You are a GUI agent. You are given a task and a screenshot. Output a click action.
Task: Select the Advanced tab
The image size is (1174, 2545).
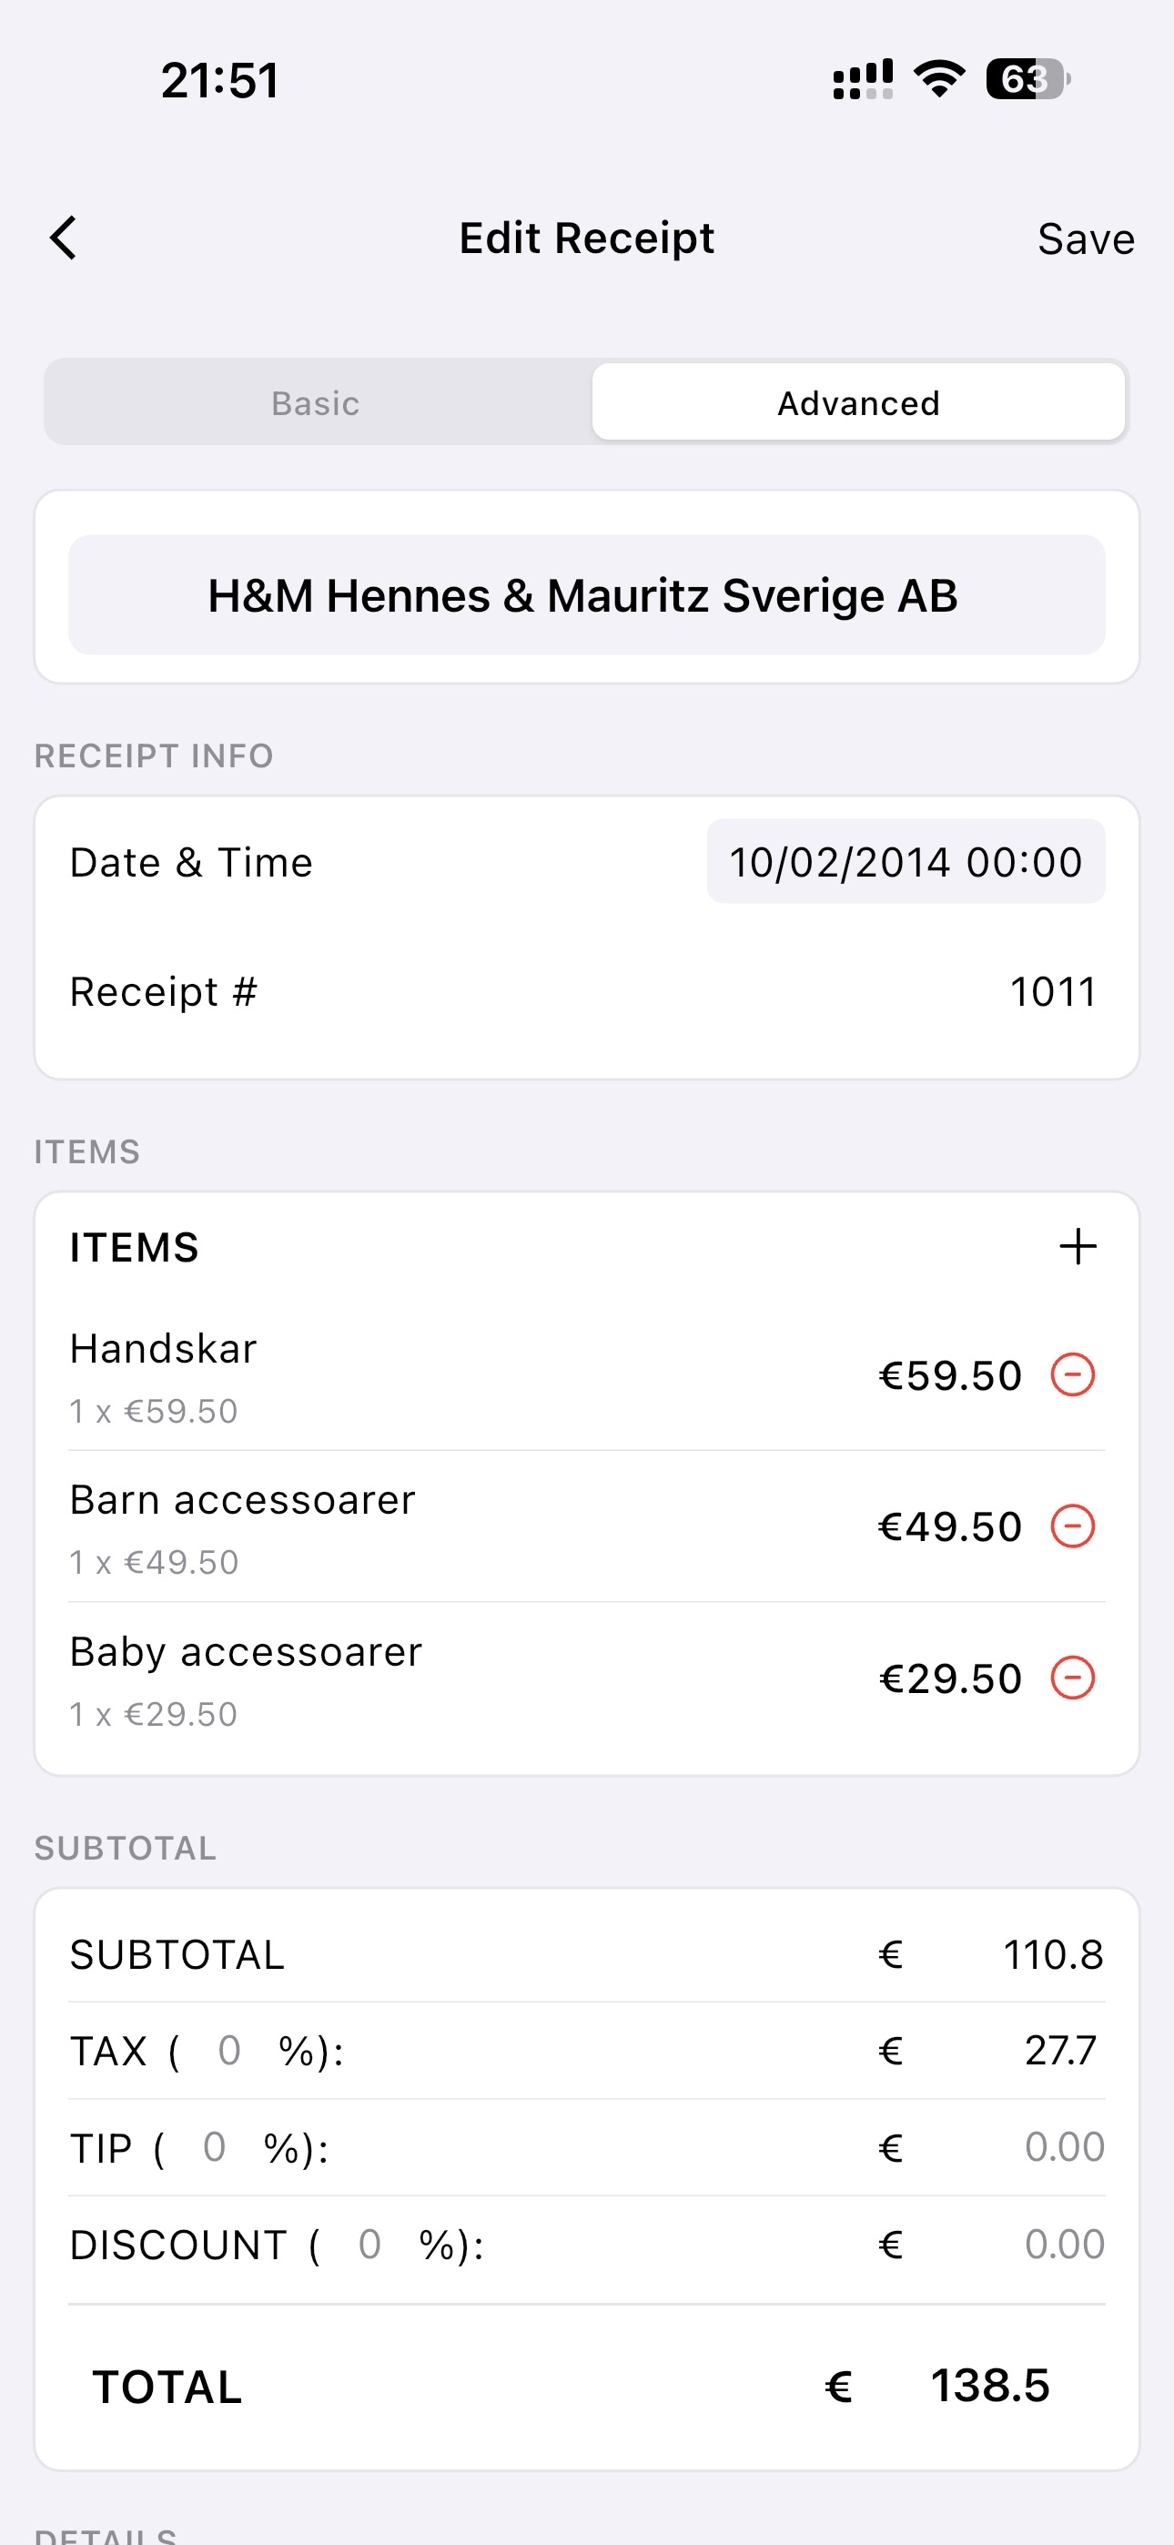[x=858, y=403]
